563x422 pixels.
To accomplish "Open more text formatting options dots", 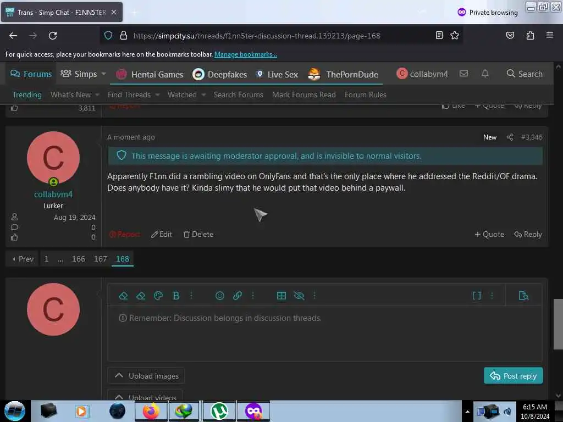I will [191, 296].
